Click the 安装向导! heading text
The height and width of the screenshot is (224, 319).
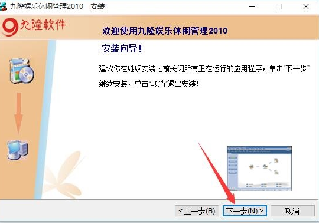(x=122, y=48)
